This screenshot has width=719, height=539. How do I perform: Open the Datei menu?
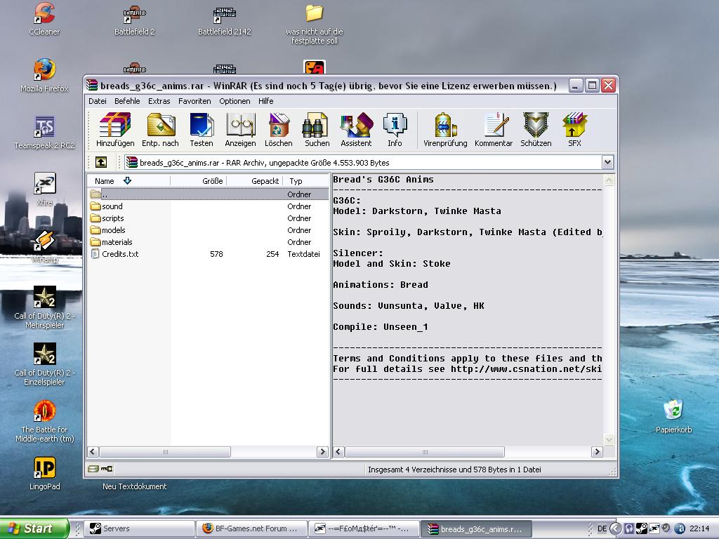coord(97,101)
